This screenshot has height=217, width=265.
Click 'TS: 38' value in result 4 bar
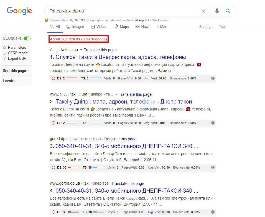click(x=87, y=212)
